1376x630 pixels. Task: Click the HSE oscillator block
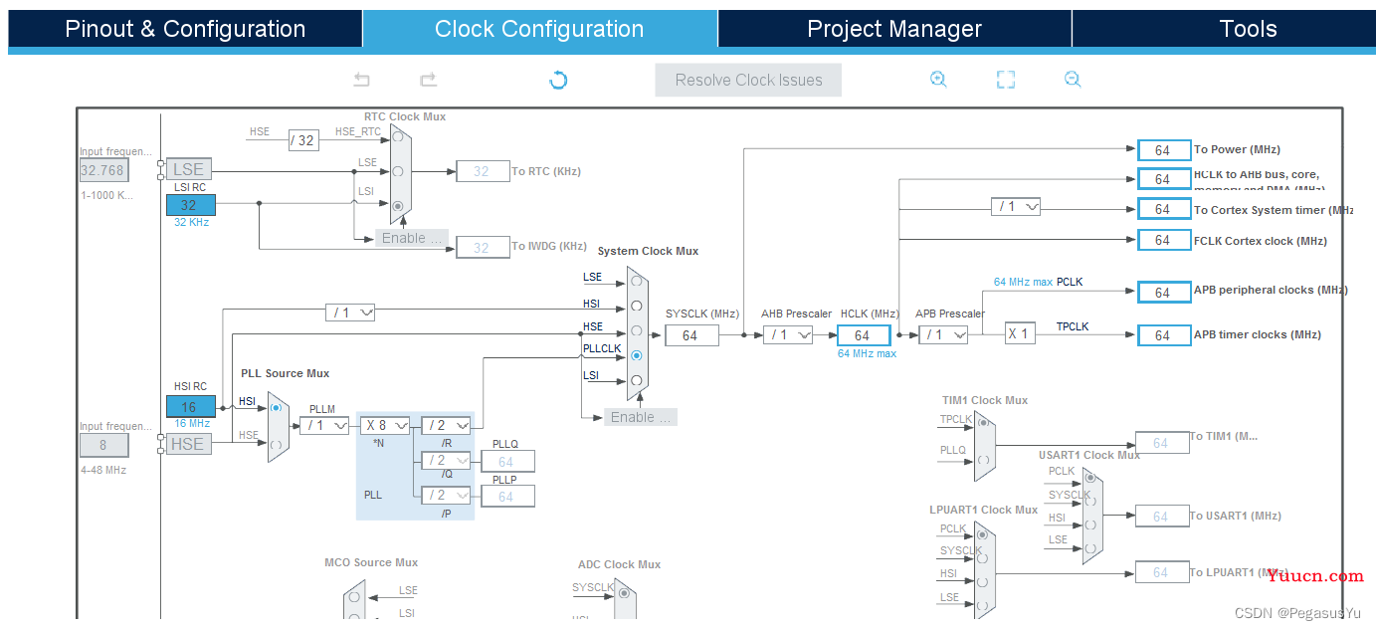point(188,445)
